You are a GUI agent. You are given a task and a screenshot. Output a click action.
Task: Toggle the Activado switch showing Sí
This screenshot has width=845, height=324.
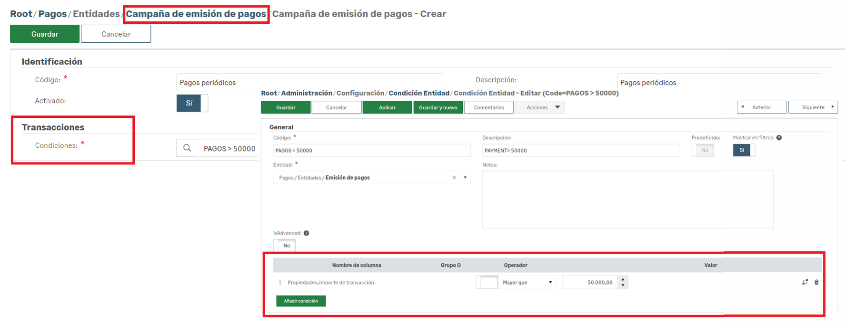tap(192, 103)
